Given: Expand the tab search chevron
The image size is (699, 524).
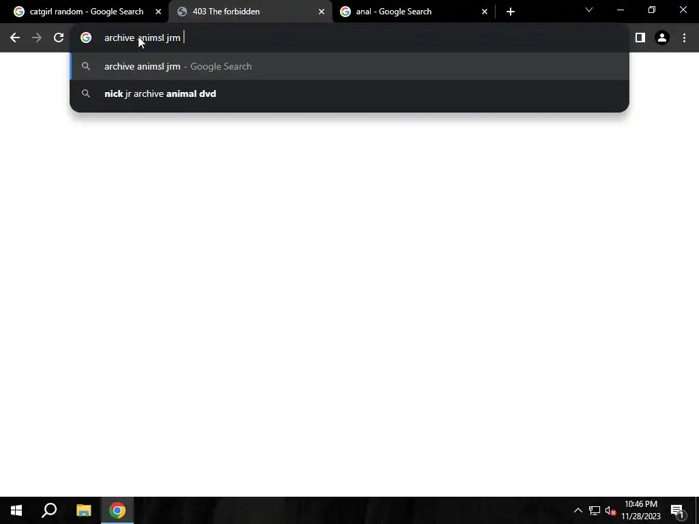Looking at the screenshot, I should click(x=589, y=10).
